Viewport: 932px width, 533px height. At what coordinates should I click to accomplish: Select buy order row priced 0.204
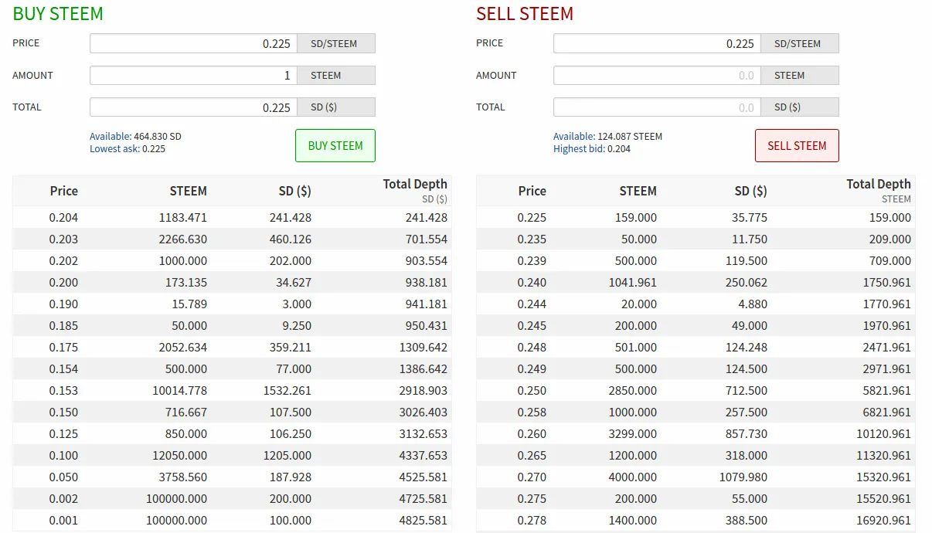[233, 218]
